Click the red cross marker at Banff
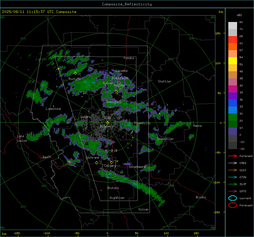 click(40, 157)
